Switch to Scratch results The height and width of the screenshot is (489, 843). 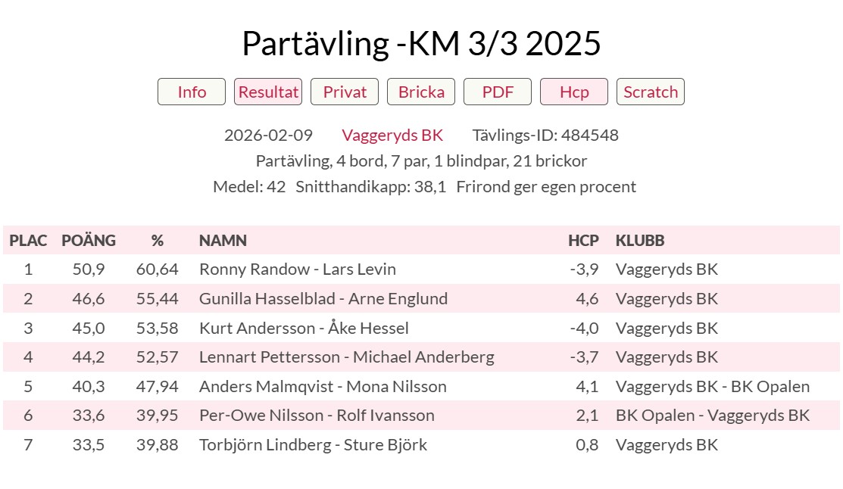[x=651, y=92]
